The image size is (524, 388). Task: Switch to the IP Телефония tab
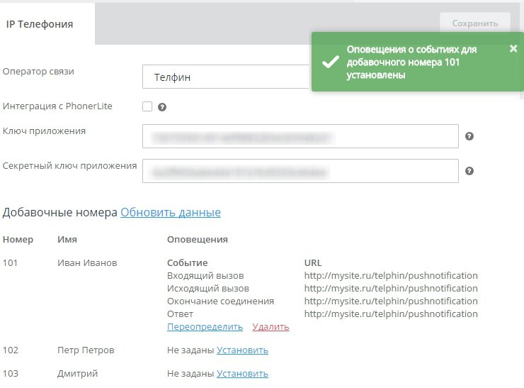click(40, 23)
